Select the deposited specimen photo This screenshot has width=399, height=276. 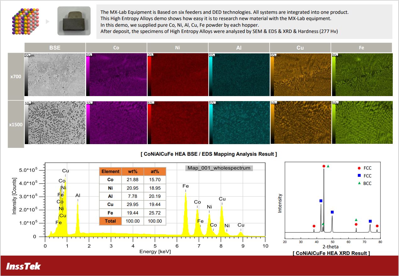coord(74,21)
